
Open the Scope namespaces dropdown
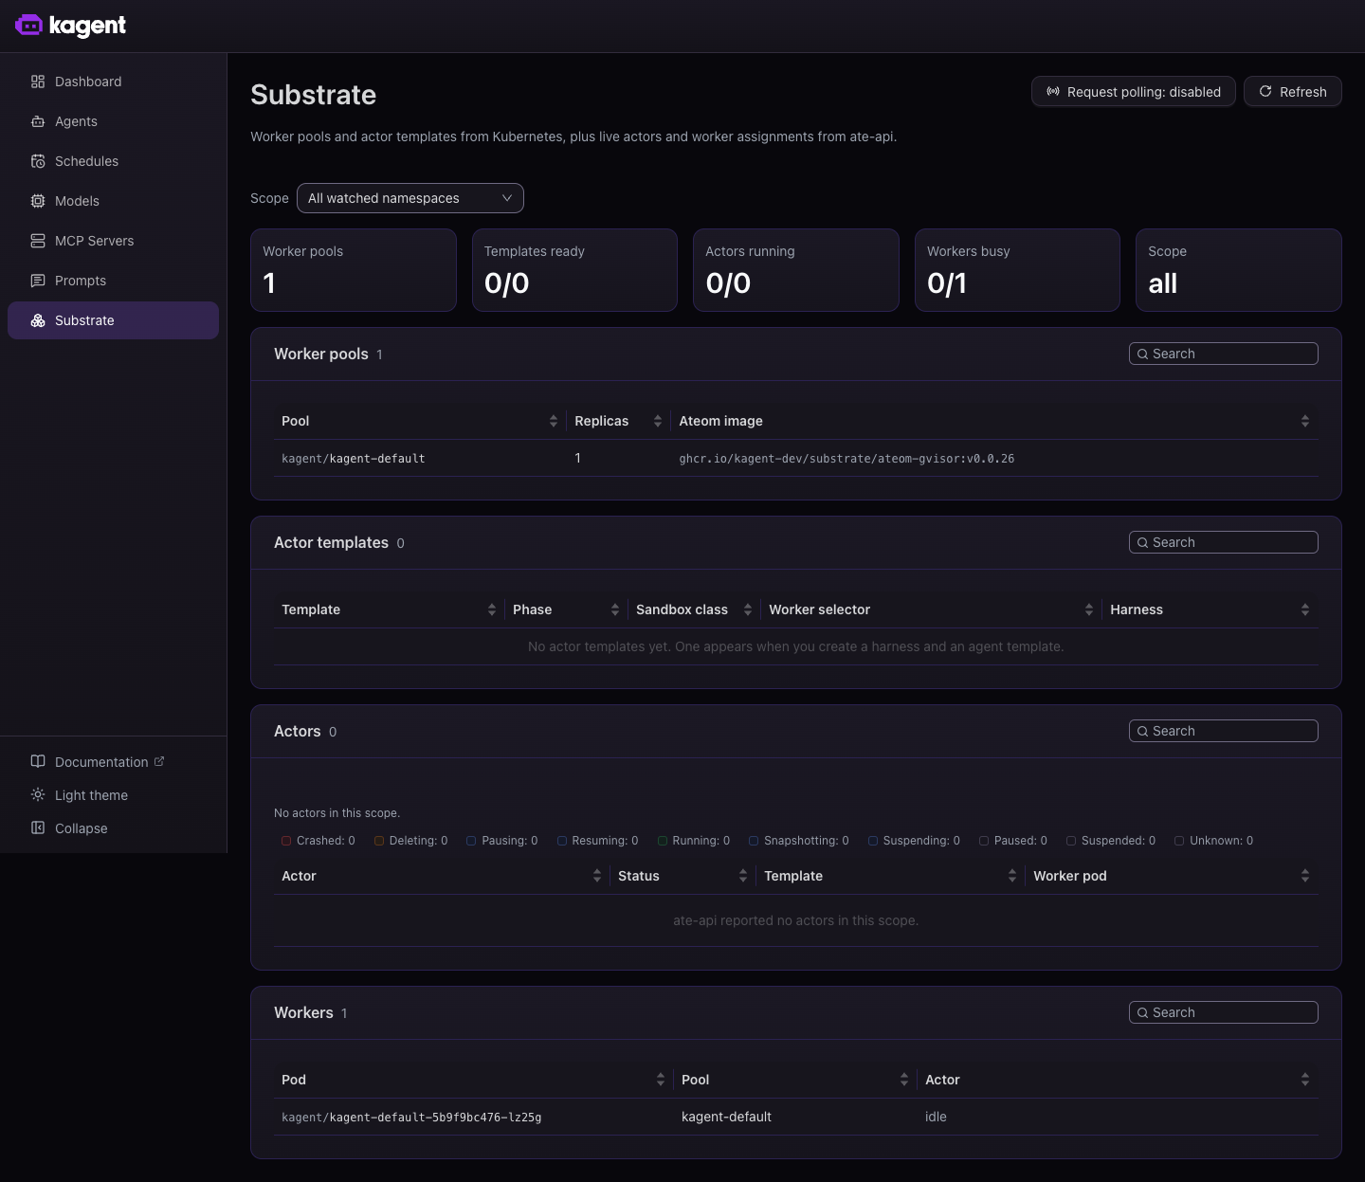pos(410,198)
